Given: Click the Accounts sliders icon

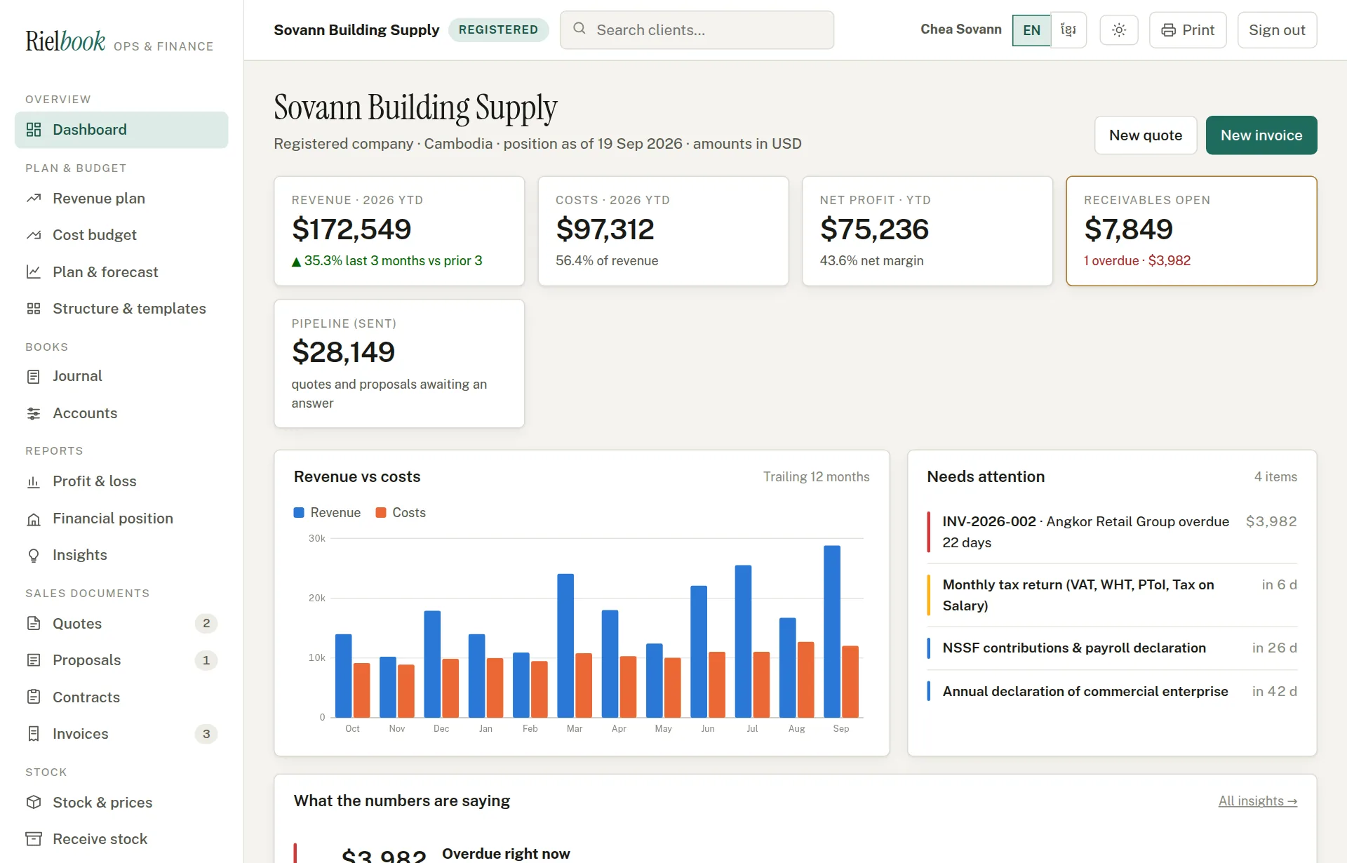Looking at the screenshot, I should coord(34,413).
